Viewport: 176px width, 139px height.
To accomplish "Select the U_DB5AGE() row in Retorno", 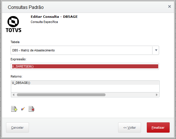I will [x=85, y=83].
